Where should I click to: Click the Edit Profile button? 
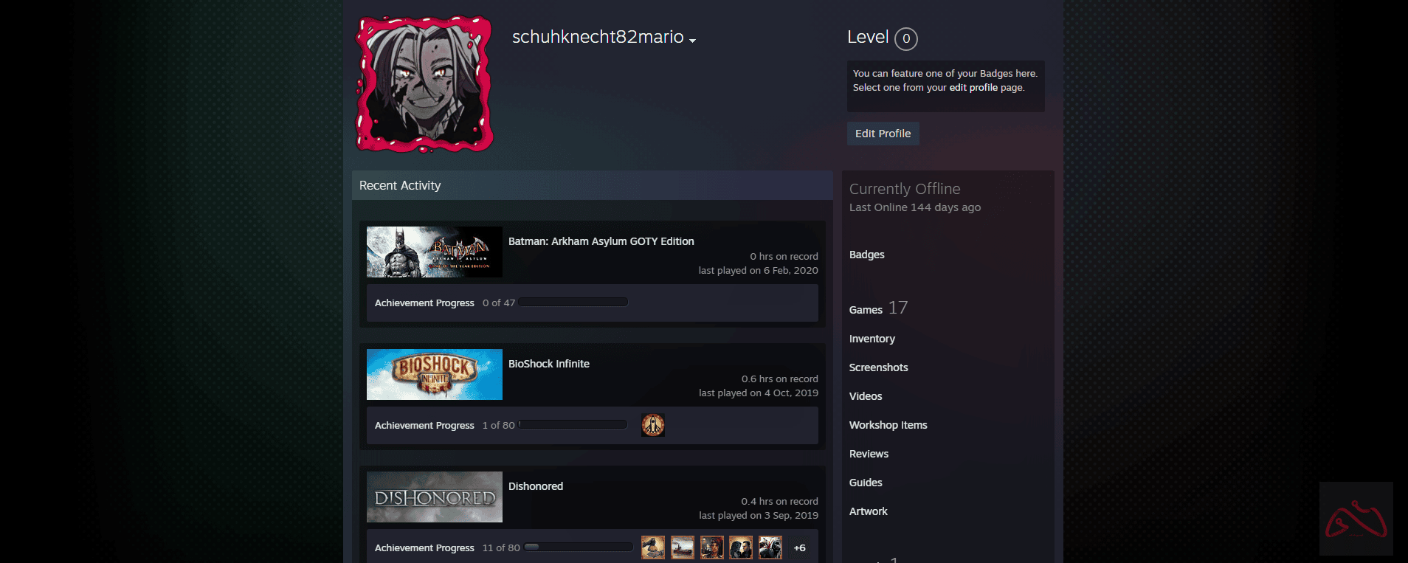[883, 134]
